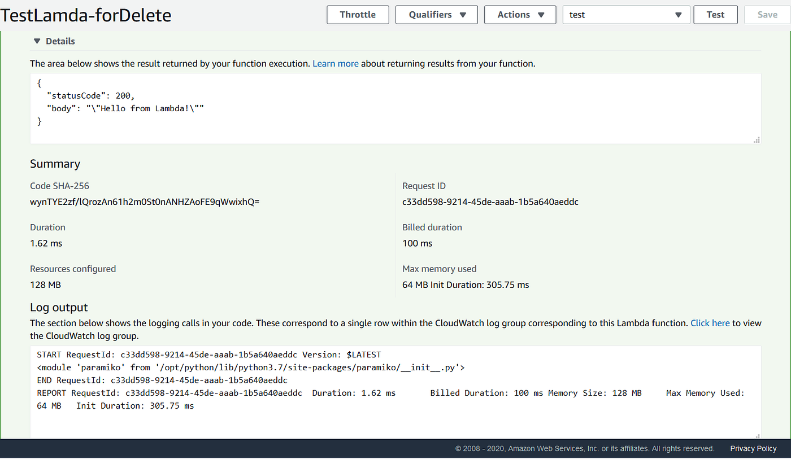Click the Throttle button
Screen dimensions: 791x464
coord(358,15)
